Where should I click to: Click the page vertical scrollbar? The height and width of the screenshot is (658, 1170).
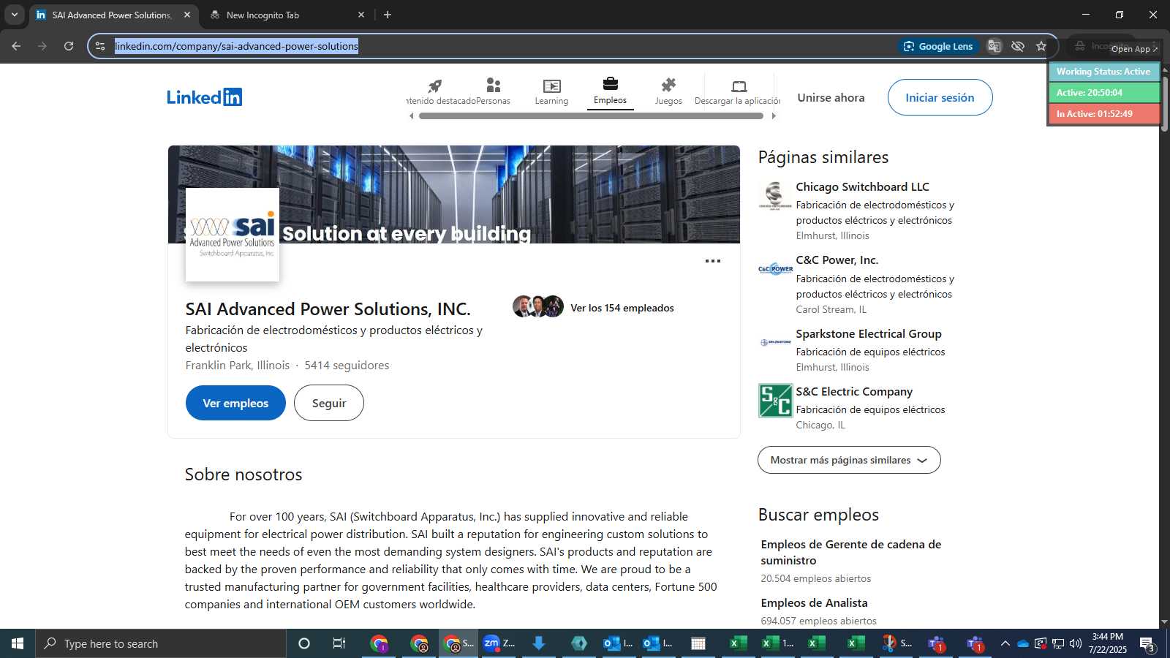point(1164,102)
